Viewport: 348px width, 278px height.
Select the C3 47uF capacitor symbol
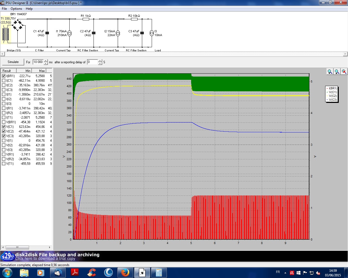[x=142, y=33]
